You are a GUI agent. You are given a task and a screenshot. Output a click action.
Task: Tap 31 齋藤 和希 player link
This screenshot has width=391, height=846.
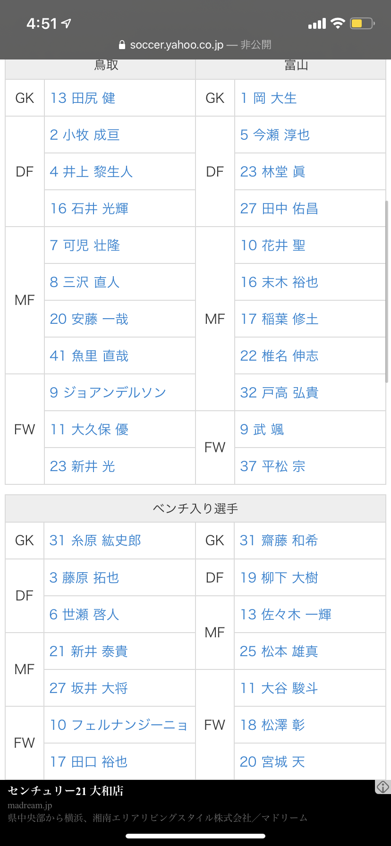click(x=279, y=541)
